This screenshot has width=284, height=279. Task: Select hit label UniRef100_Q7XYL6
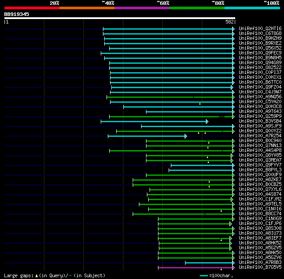(x=260, y=190)
